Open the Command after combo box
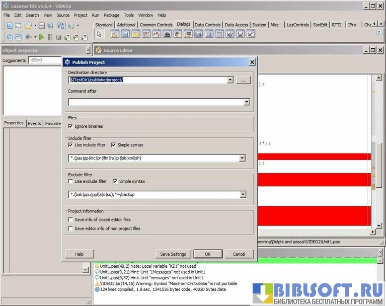The width and height of the screenshot is (386, 306). click(247, 102)
